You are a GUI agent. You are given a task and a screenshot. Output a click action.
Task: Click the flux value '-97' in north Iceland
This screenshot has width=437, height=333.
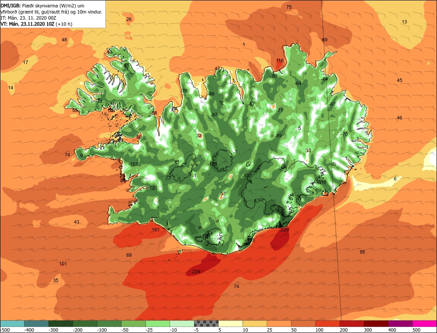tap(214, 115)
